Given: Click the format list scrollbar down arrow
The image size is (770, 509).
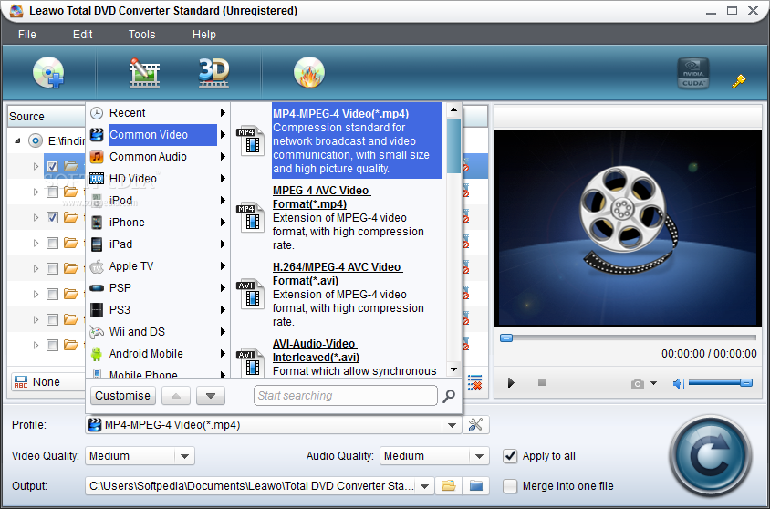Looking at the screenshot, I should coord(454,369).
